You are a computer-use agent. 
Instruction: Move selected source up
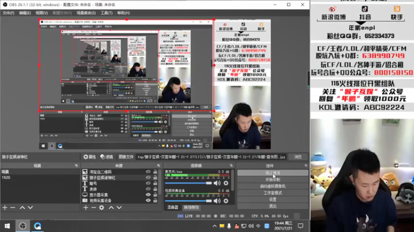pyautogui.click(x=111, y=208)
